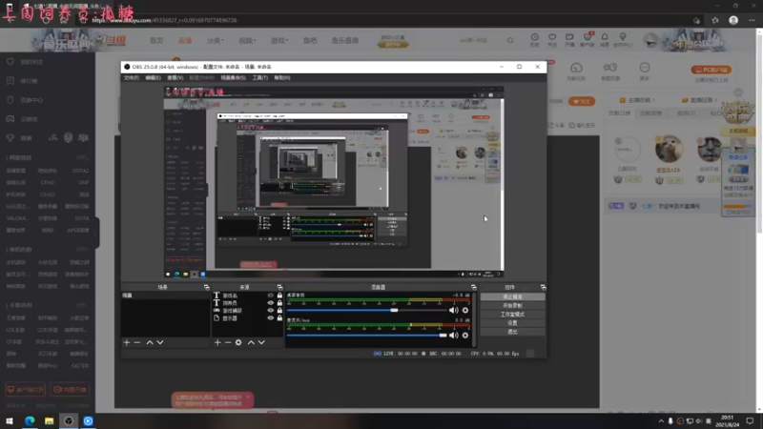The width and height of the screenshot is (763, 429).
Task: Open settings gear for 麦克风/Aux mixer channel
Action: point(465,336)
